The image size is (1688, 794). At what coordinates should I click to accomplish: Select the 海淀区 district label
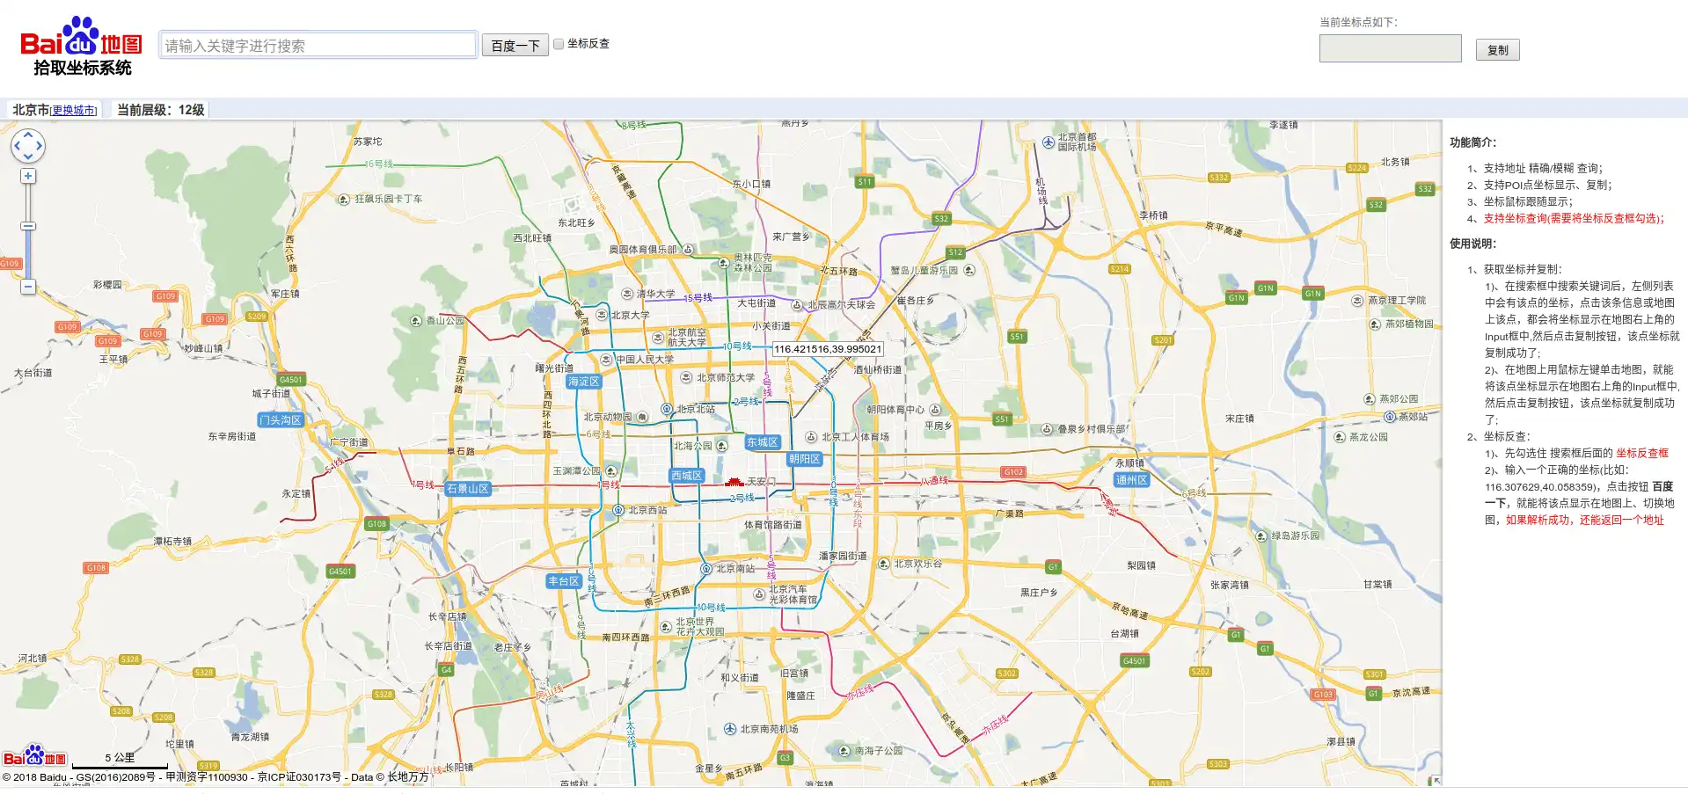pos(583,382)
